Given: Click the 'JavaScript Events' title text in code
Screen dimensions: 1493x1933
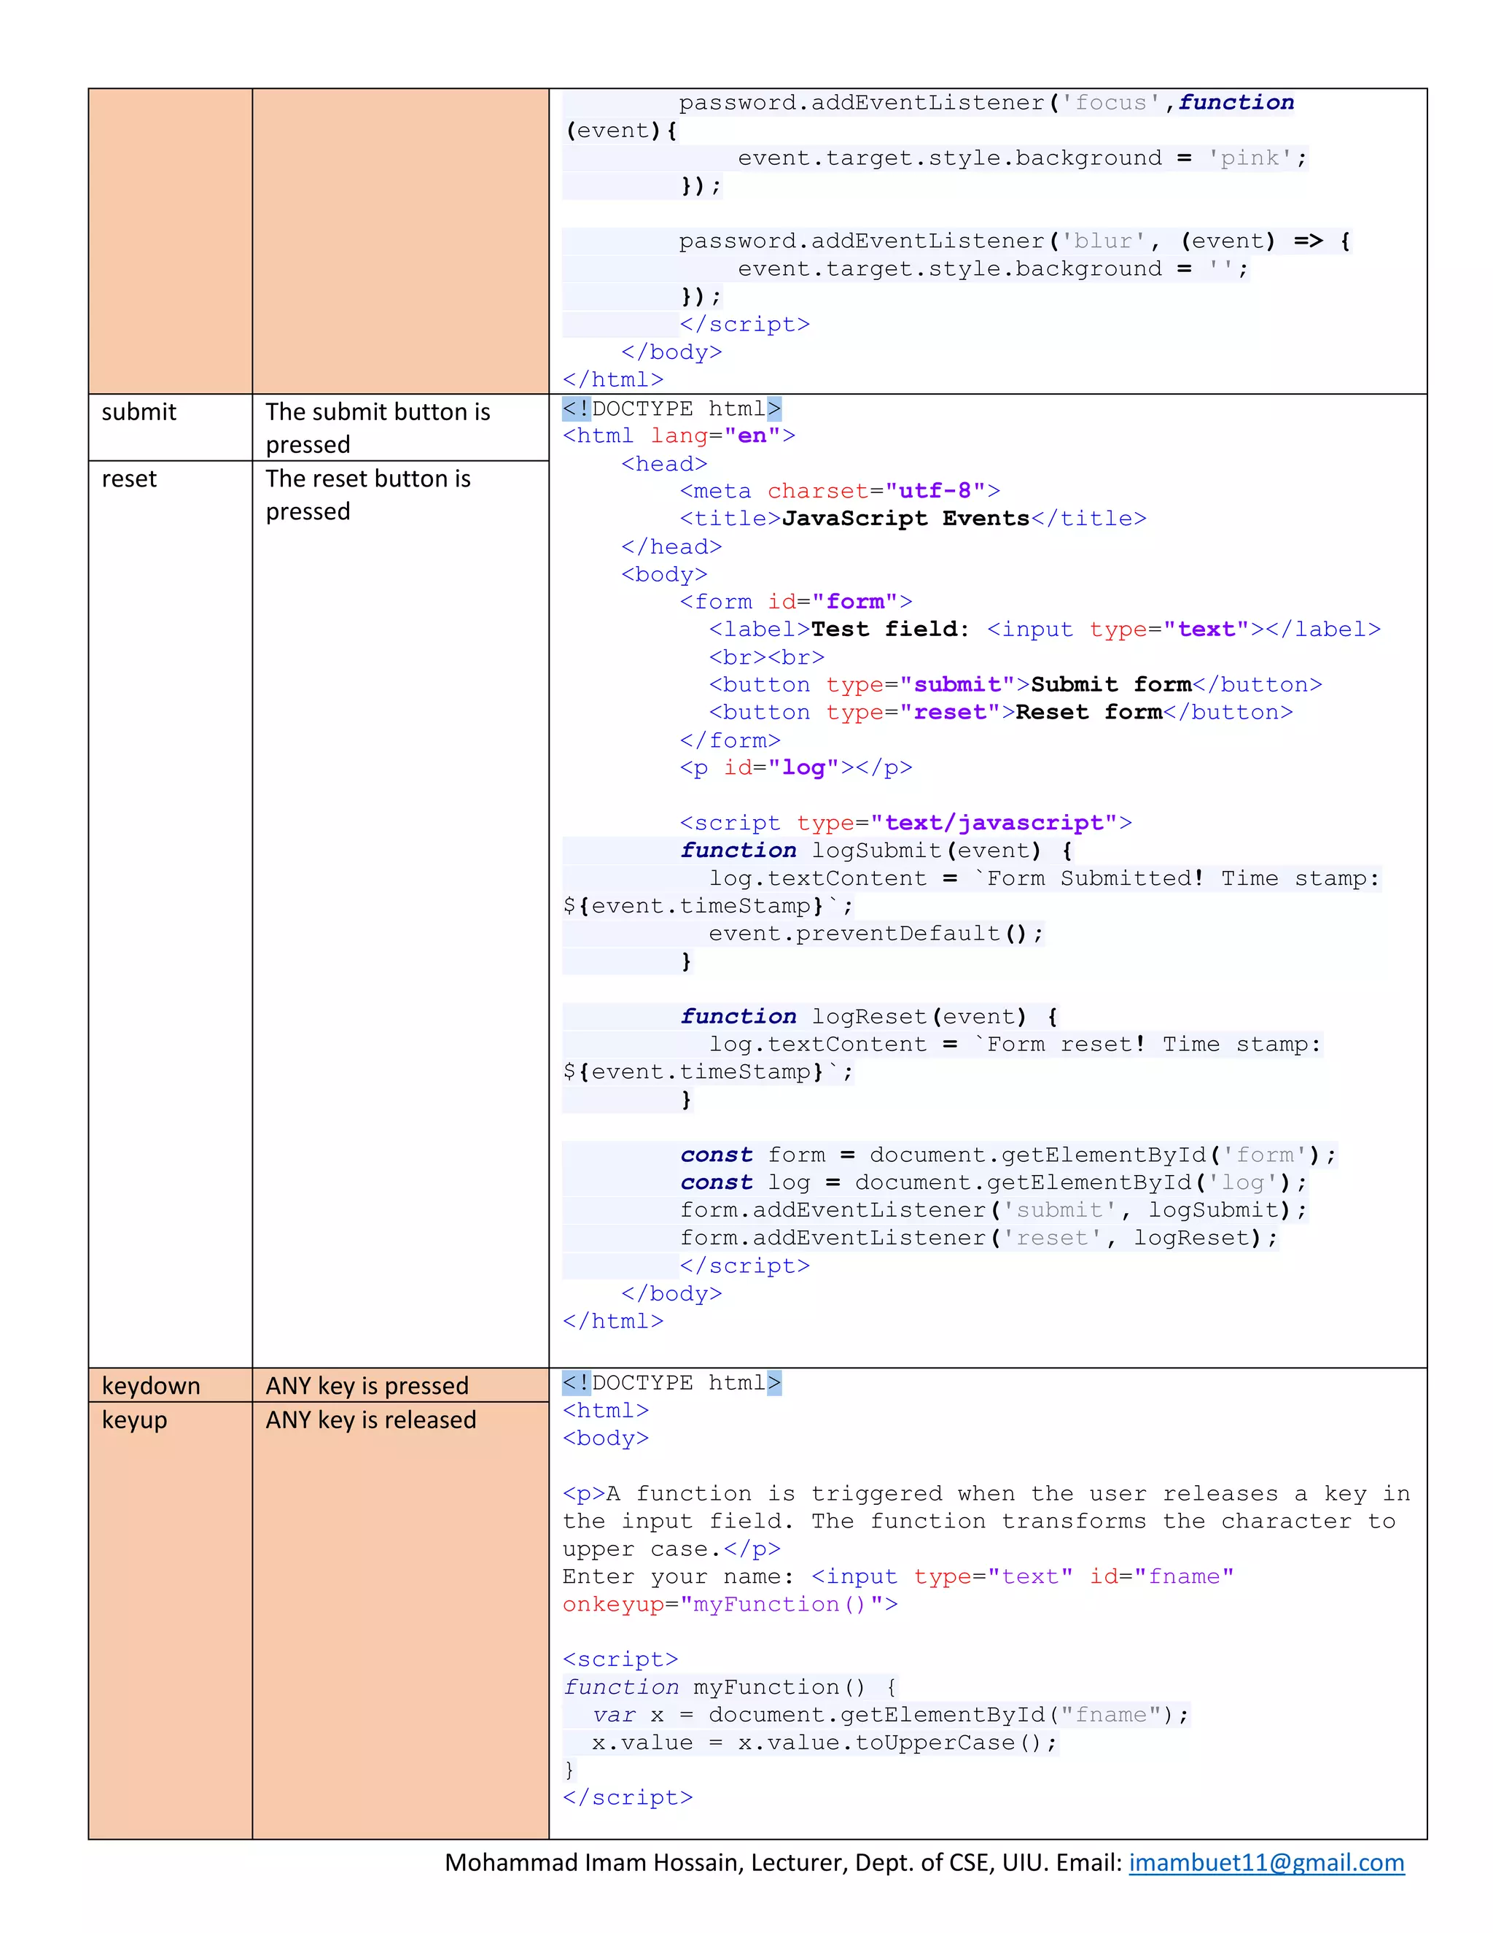Looking at the screenshot, I should click(x=905, y=519).
